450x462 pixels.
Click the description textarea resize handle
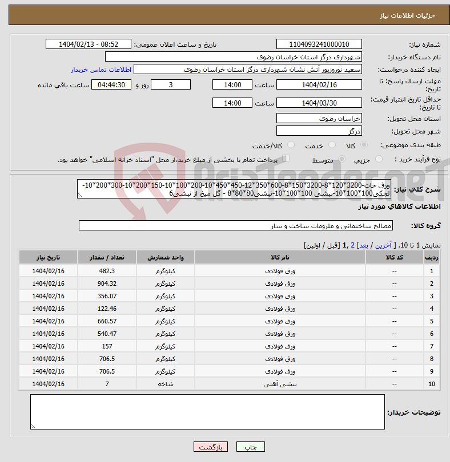(80, 196)
